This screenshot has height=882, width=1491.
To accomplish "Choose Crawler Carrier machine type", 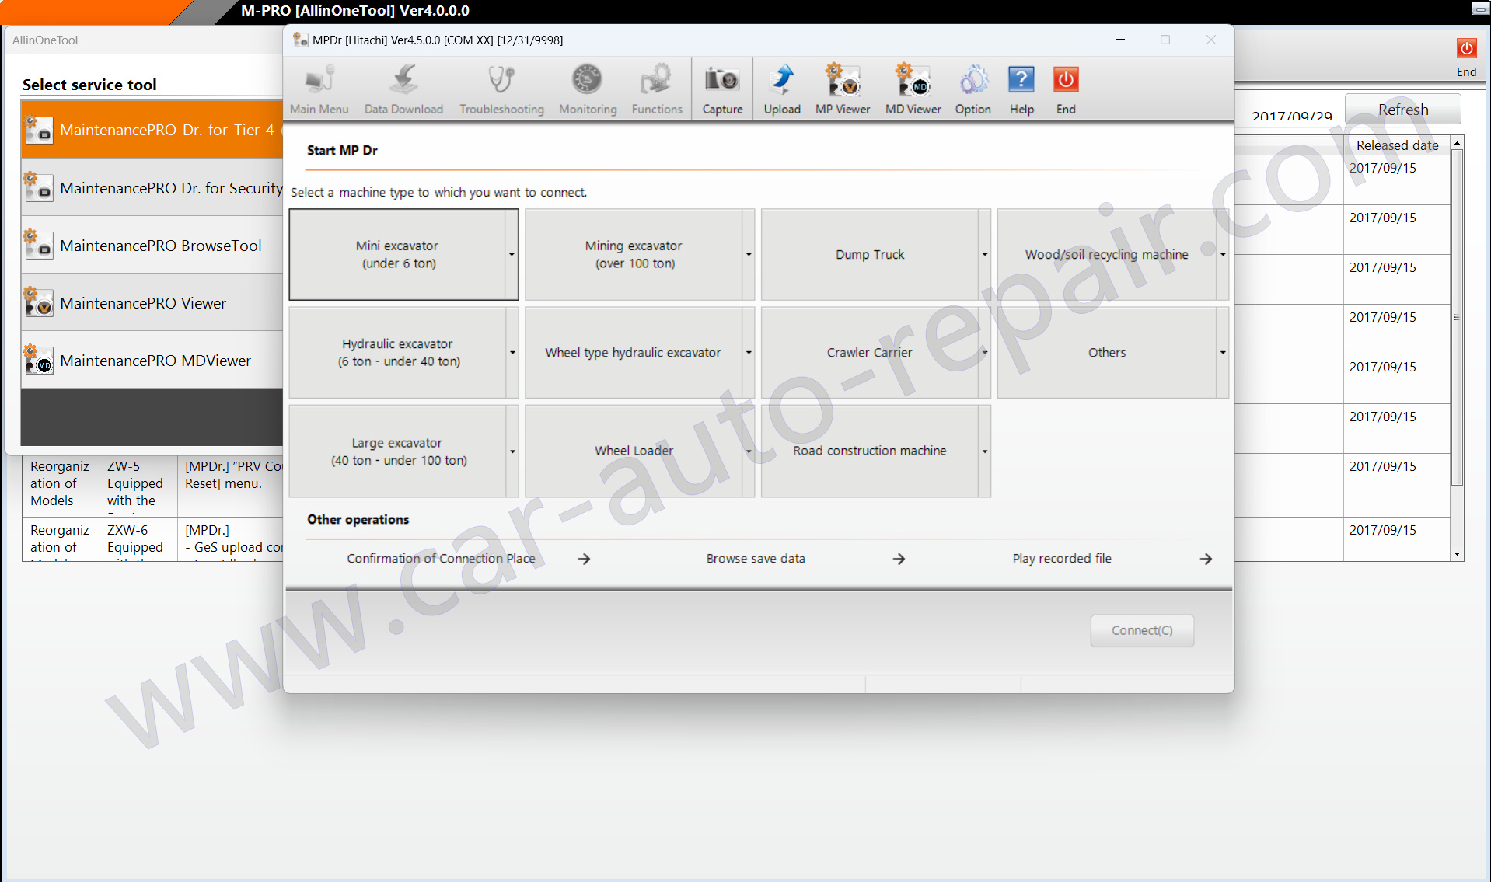I will pos(870,353).
